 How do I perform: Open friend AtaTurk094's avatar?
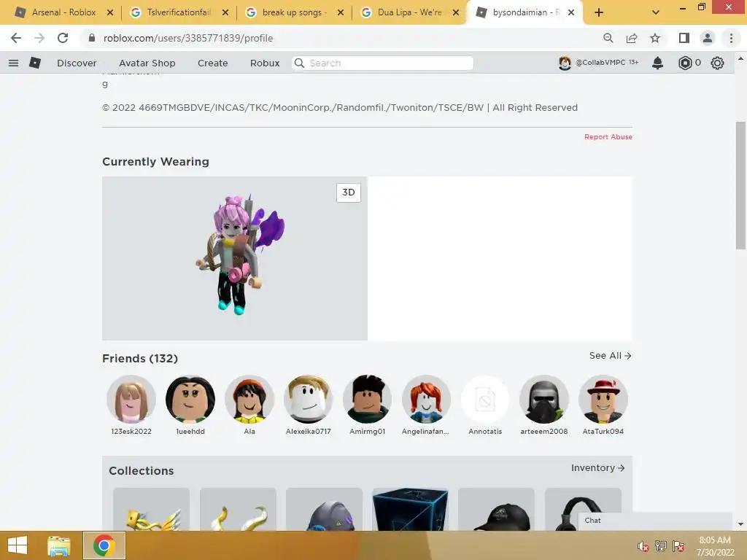(x=603, y=399)
